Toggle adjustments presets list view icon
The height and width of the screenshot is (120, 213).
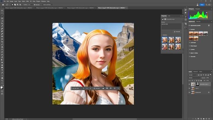(209, 25)
